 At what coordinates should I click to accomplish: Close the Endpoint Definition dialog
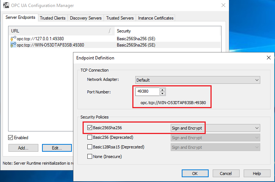pos(268,58)
